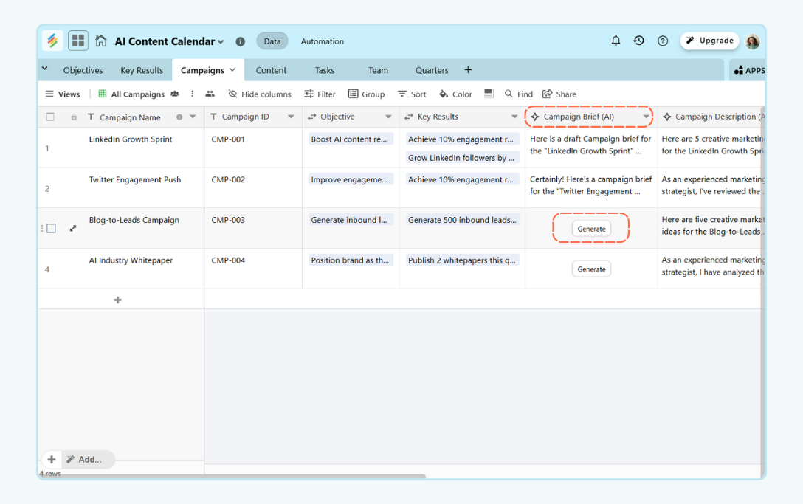Screen dimensions: 803x504
Task: Click the add new table plus icon
Action: 468,70
